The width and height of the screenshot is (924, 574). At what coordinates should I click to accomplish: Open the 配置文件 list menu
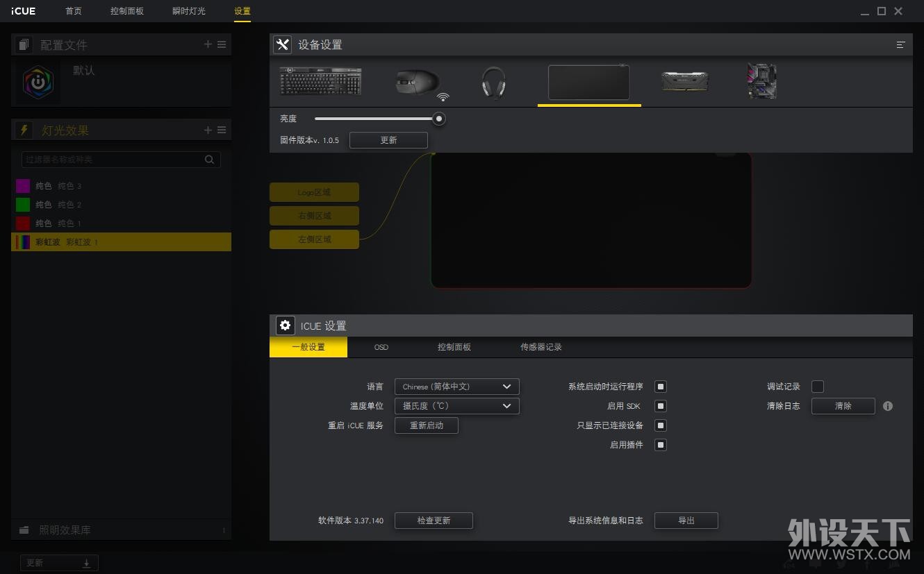click(x=222, y=44)
